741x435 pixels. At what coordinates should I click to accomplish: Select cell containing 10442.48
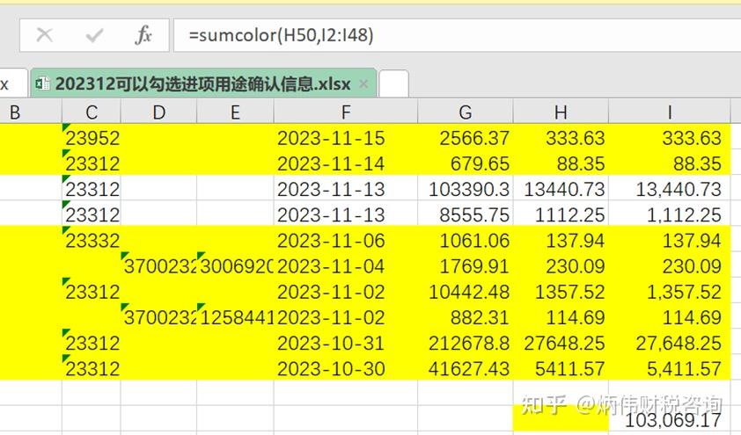[x=466, y=291]
